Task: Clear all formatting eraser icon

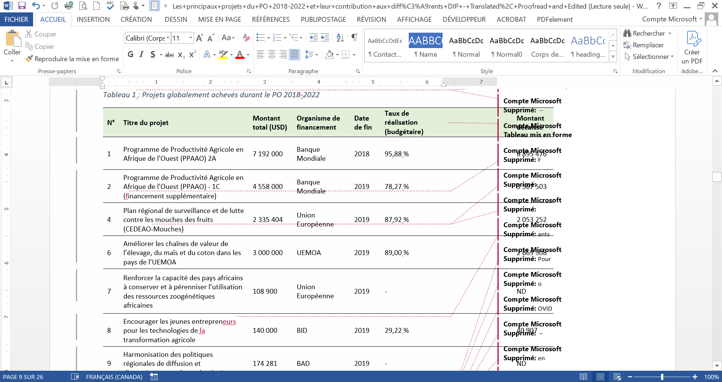Action: pos(246,38)
